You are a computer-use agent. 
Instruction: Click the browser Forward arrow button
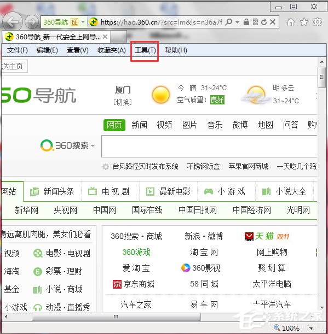(32, 22)
